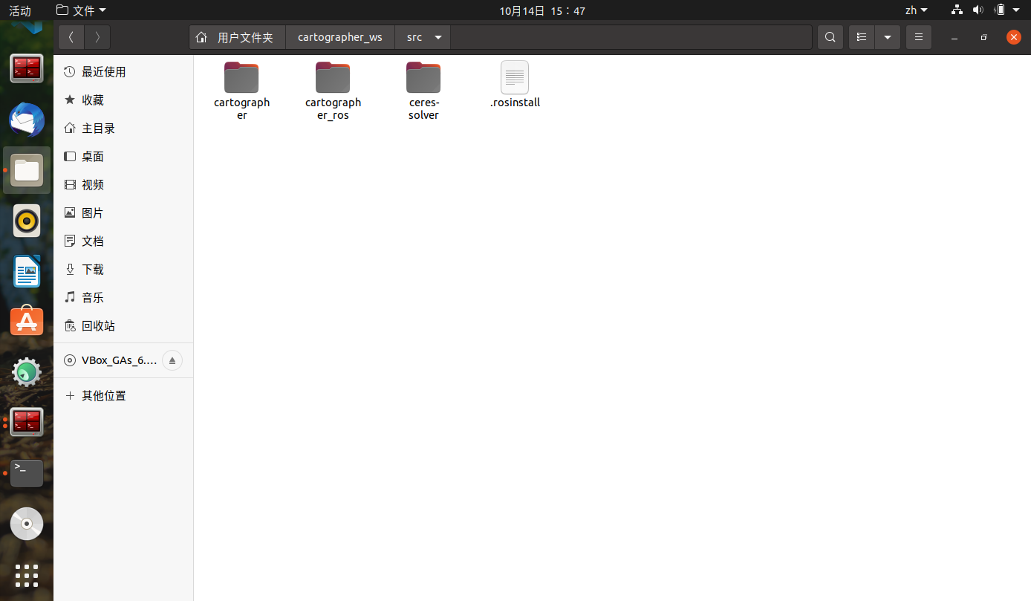
Task: Open 其他位置 in sidebar
Action: click(123, 395)
